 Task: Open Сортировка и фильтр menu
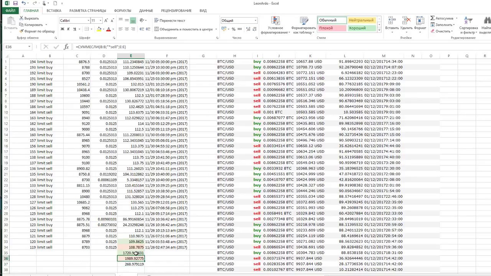tap(468, 25)
